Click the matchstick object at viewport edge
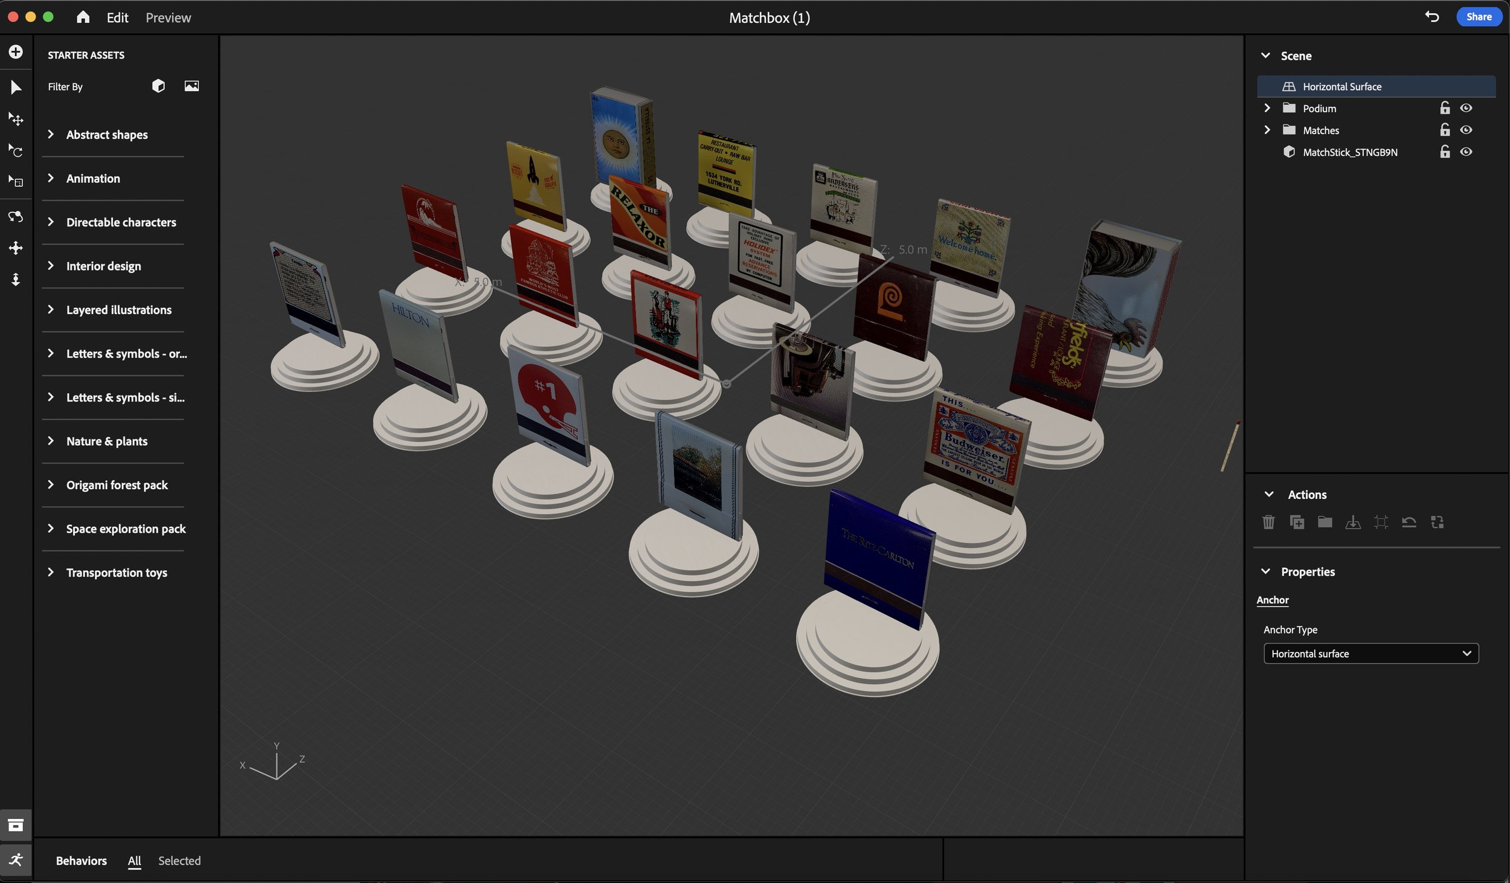The width and height of the screenshot is (1510, 883). point(1230,446)
